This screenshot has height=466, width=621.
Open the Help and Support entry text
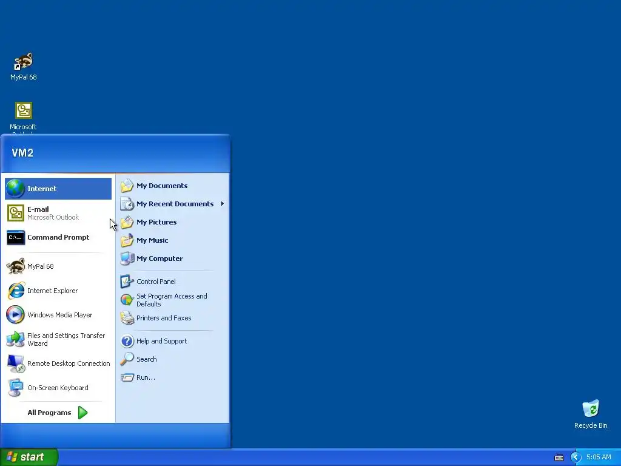point(161,341)
